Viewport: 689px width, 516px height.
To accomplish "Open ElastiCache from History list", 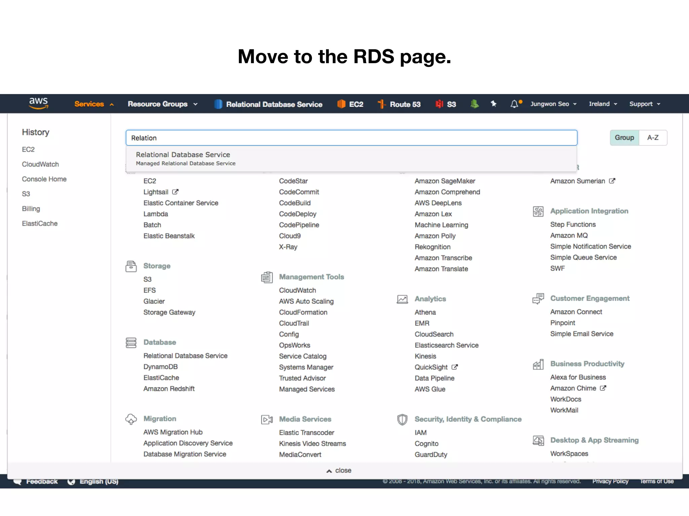I will click(40, 223).
